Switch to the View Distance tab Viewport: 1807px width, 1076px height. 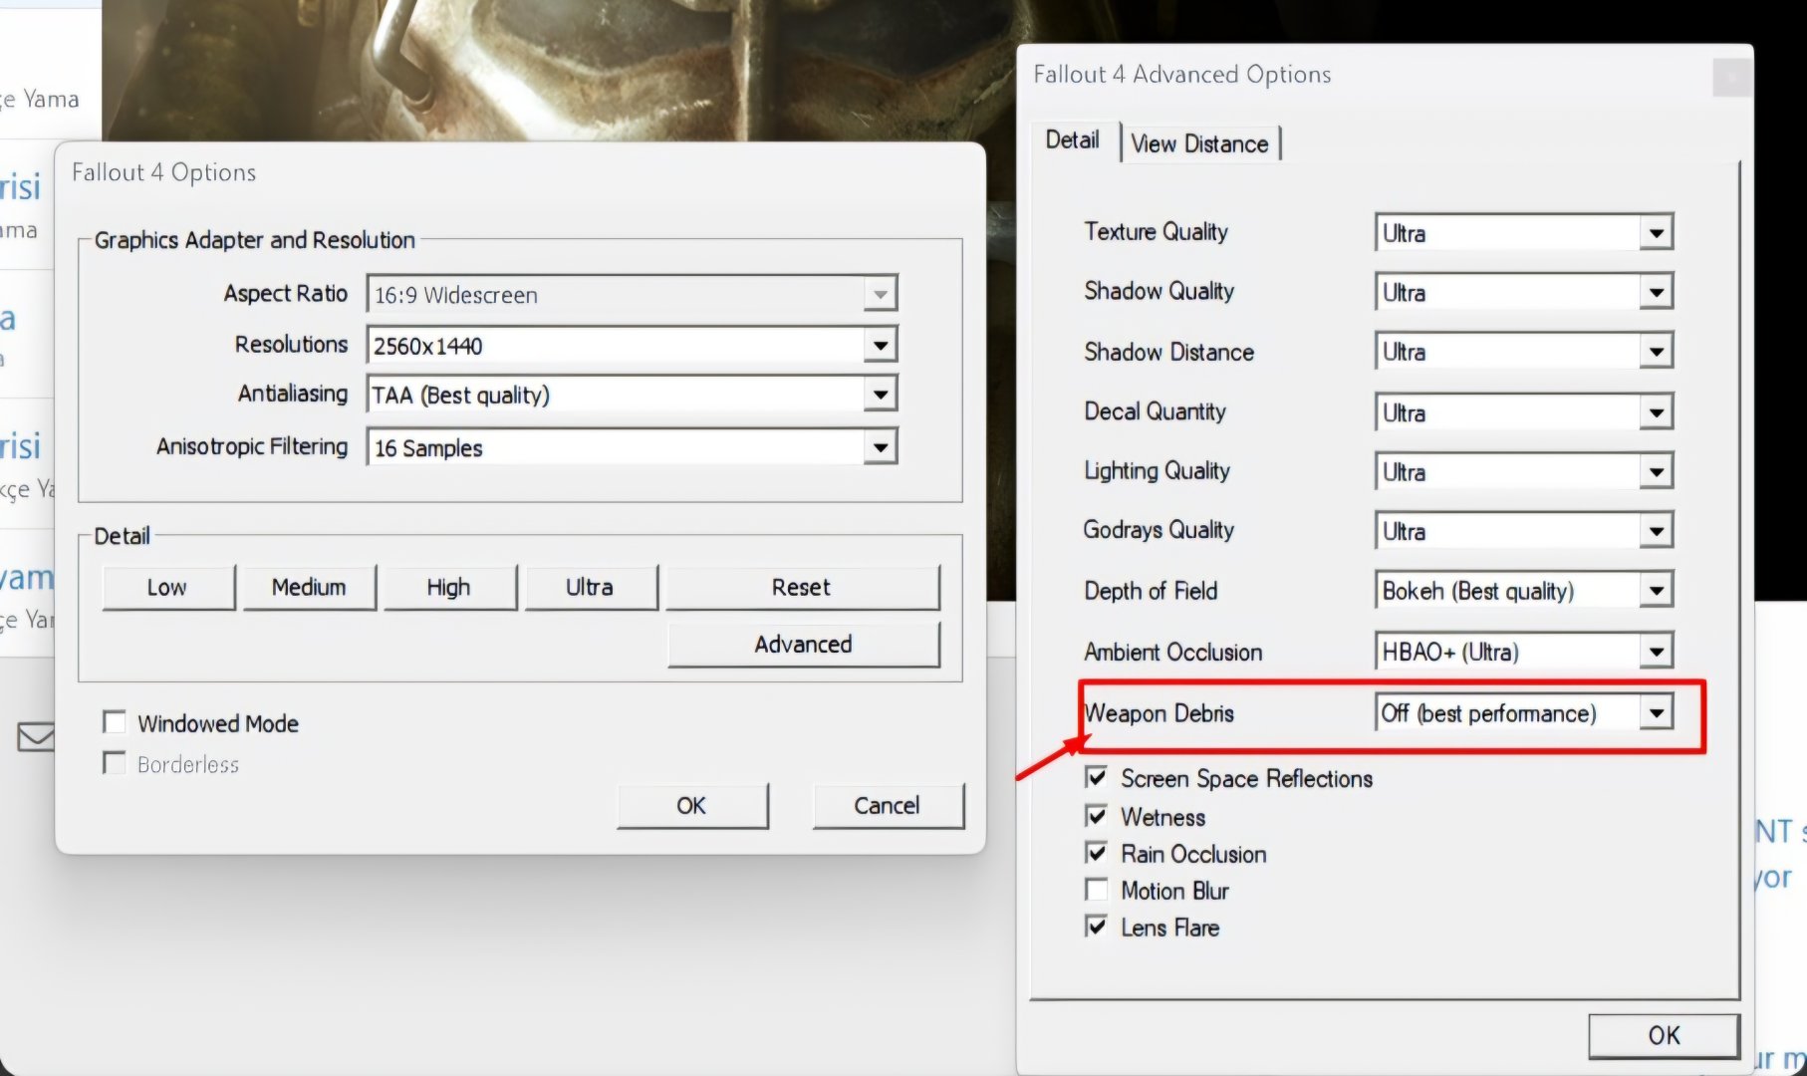(x=1199, y=143)
